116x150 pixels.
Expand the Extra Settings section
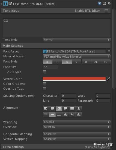56,147
